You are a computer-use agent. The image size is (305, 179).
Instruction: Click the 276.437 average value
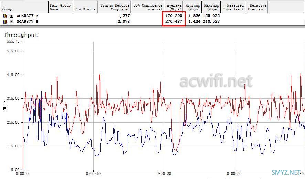(174, 21)
